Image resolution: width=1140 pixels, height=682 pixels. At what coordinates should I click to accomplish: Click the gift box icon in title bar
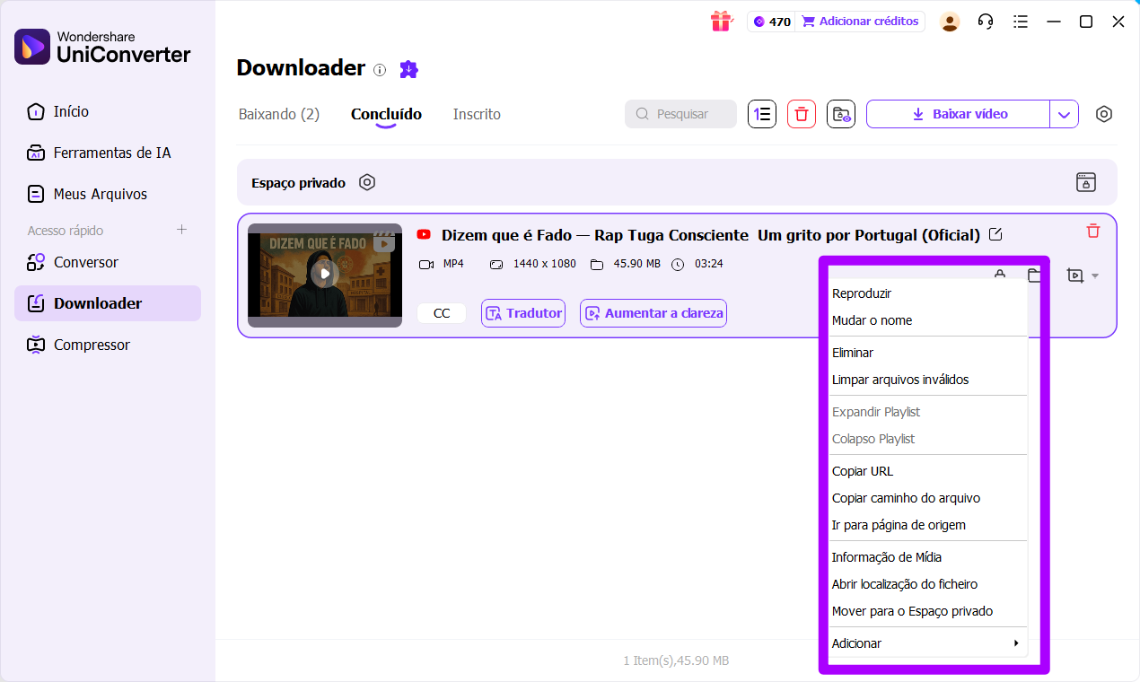pyautogui.click(x=721, y=22)
